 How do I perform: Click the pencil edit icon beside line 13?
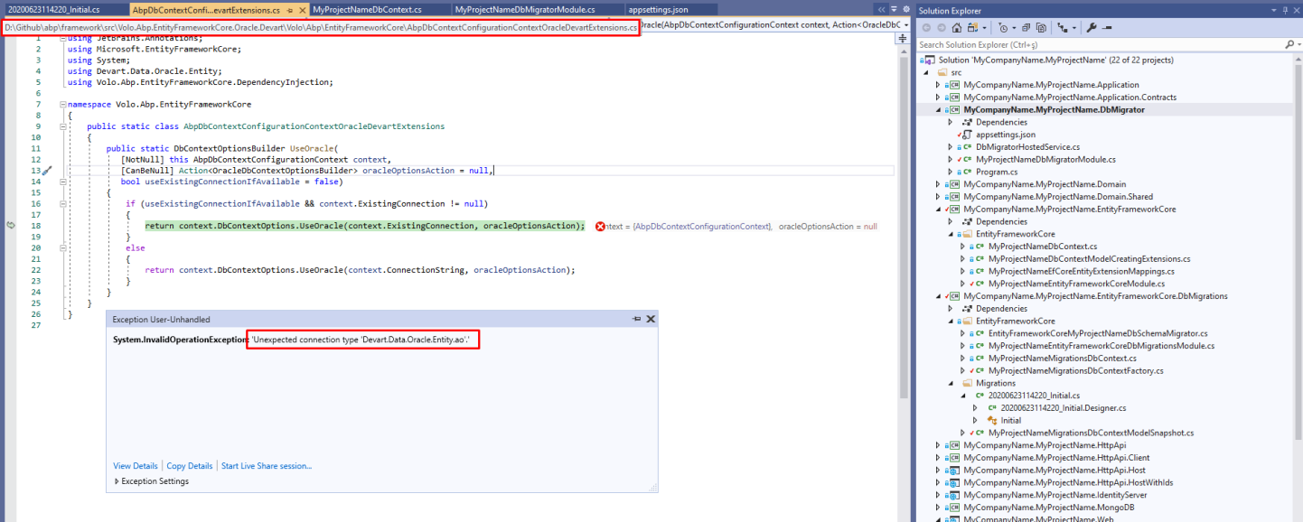click(46, 170)
